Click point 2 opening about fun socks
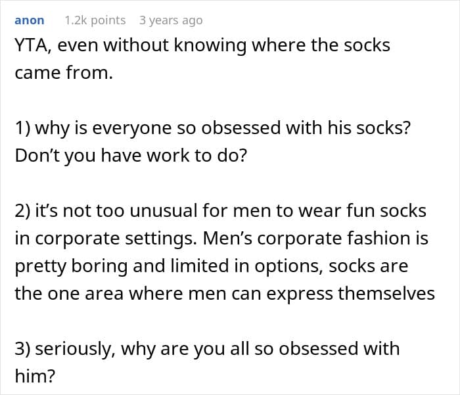The height and width of the screenshot is (395, 460). [220, 211]
